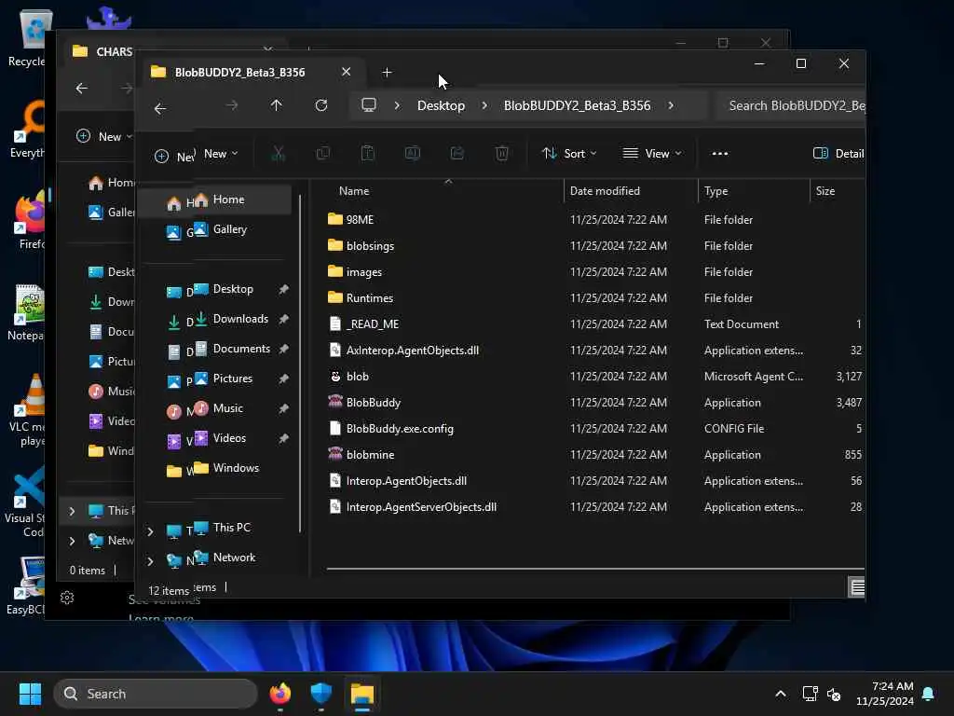Open the New dropdown menu
The image size is (954, 716).
(x=220, y=154)
